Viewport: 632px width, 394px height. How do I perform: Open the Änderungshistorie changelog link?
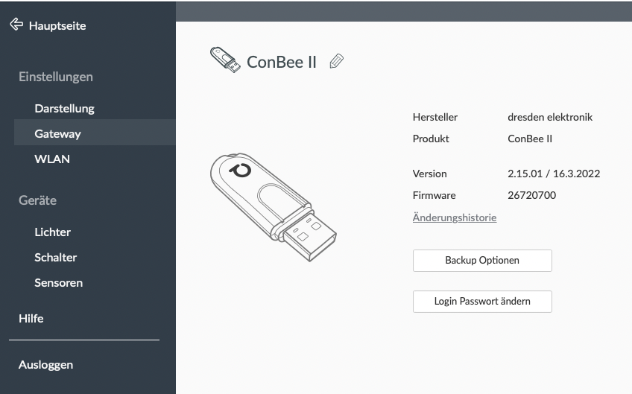click(x=454, y=217)
